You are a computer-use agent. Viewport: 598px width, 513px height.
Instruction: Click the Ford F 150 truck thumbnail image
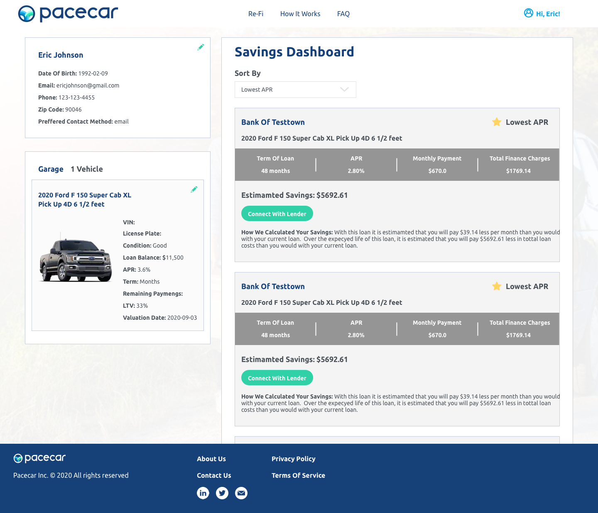[x=76, y=258]
